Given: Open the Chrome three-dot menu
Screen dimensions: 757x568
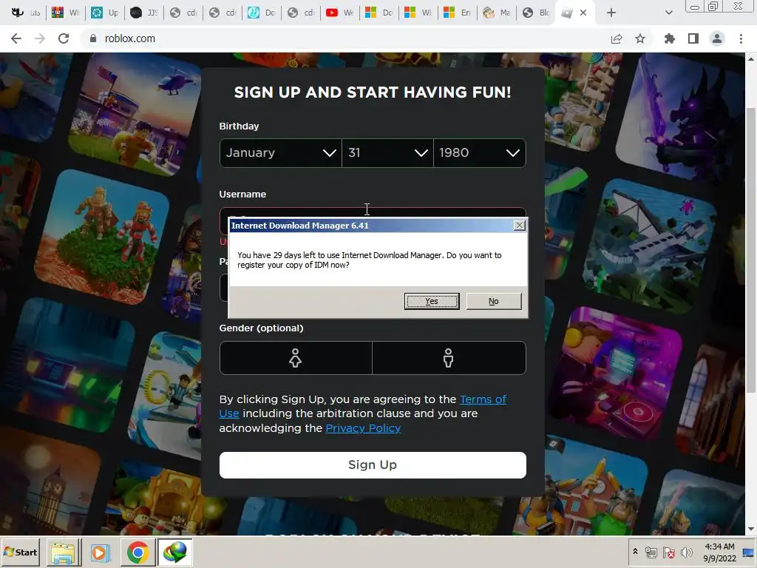Looking at the screenshot, I should pyautogui.click(x=741, y=38).
